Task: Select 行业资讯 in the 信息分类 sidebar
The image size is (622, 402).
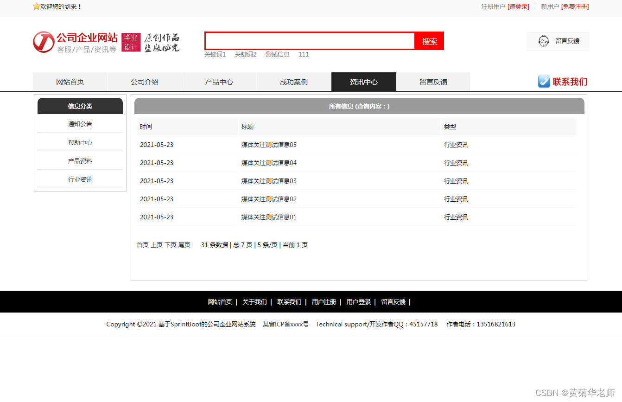Action: (80, 179)
